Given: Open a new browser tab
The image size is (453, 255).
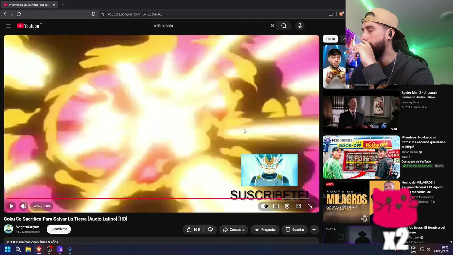Looking at the screenshot, I should [63, 5].
